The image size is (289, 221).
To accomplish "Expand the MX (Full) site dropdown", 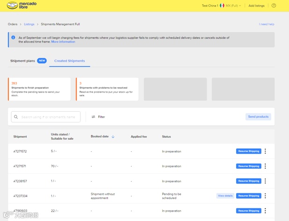I will [x=233, y=6].
